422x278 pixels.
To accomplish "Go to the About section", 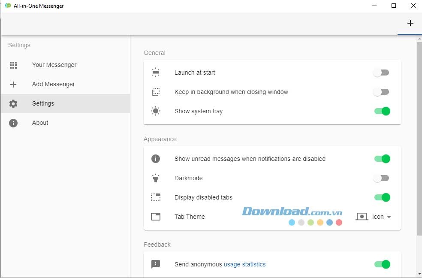I will (x=40, y=123).
